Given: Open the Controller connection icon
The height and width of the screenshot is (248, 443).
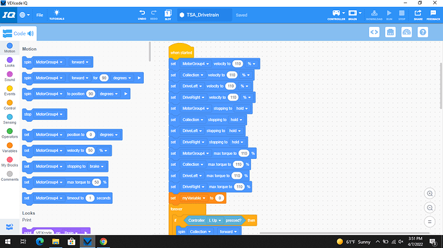Looking at the screenshot, I should (x=336, y=15).
